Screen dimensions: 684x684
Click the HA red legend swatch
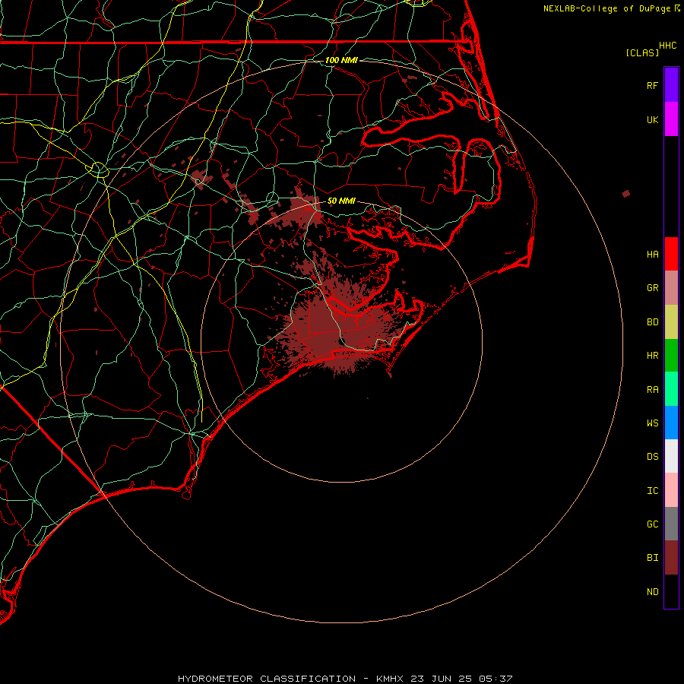pos(671,254)
